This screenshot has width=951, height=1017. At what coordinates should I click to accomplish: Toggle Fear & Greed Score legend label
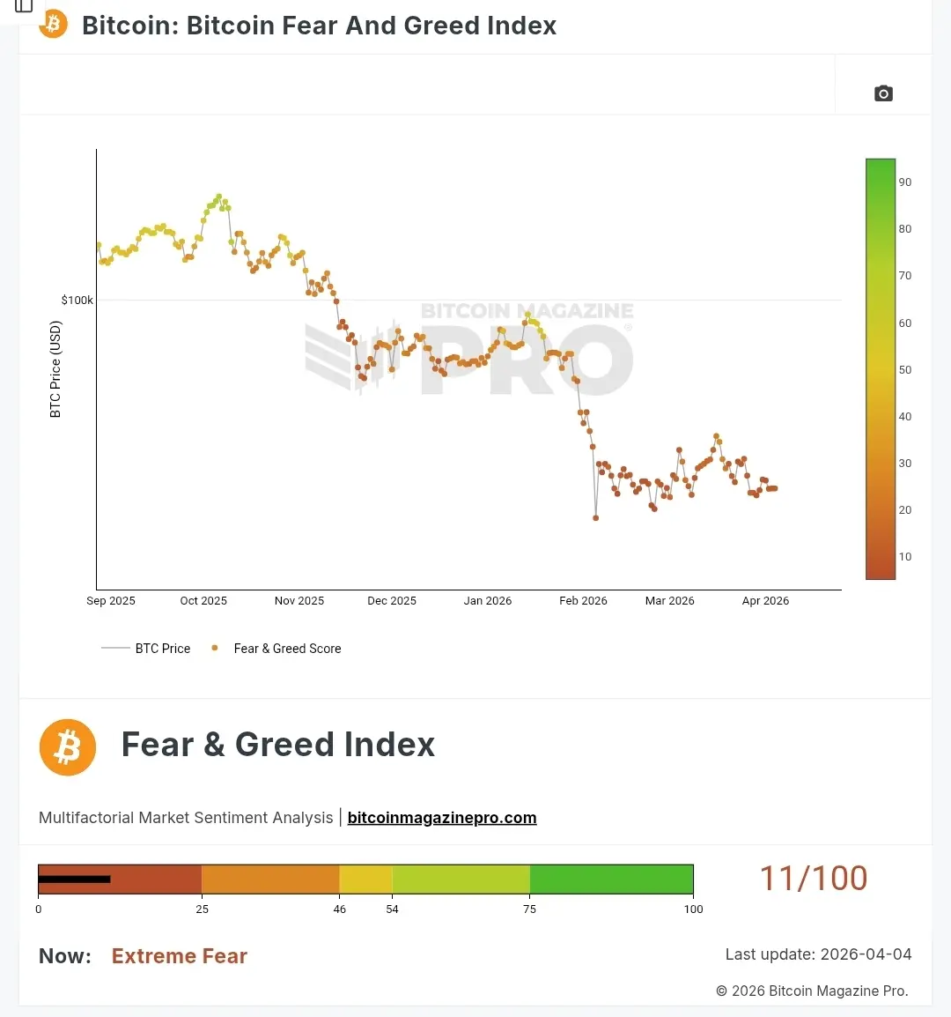[287, 649]
